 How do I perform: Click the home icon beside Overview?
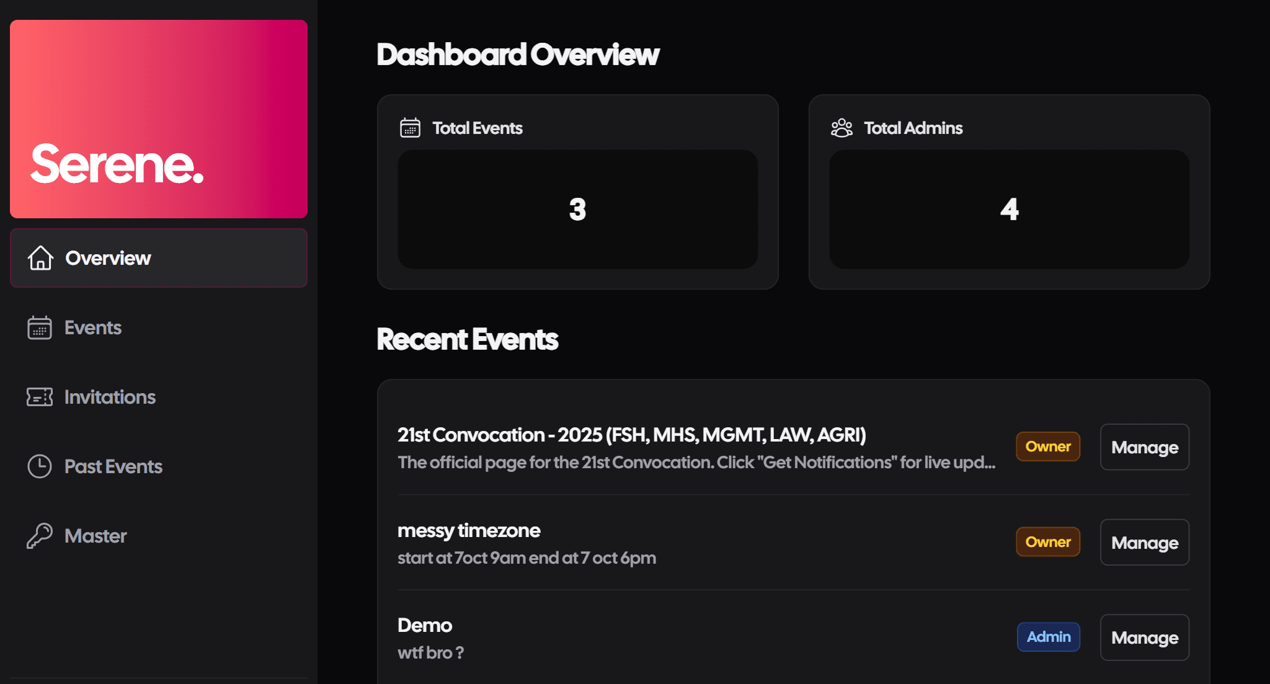coord(40,258)
